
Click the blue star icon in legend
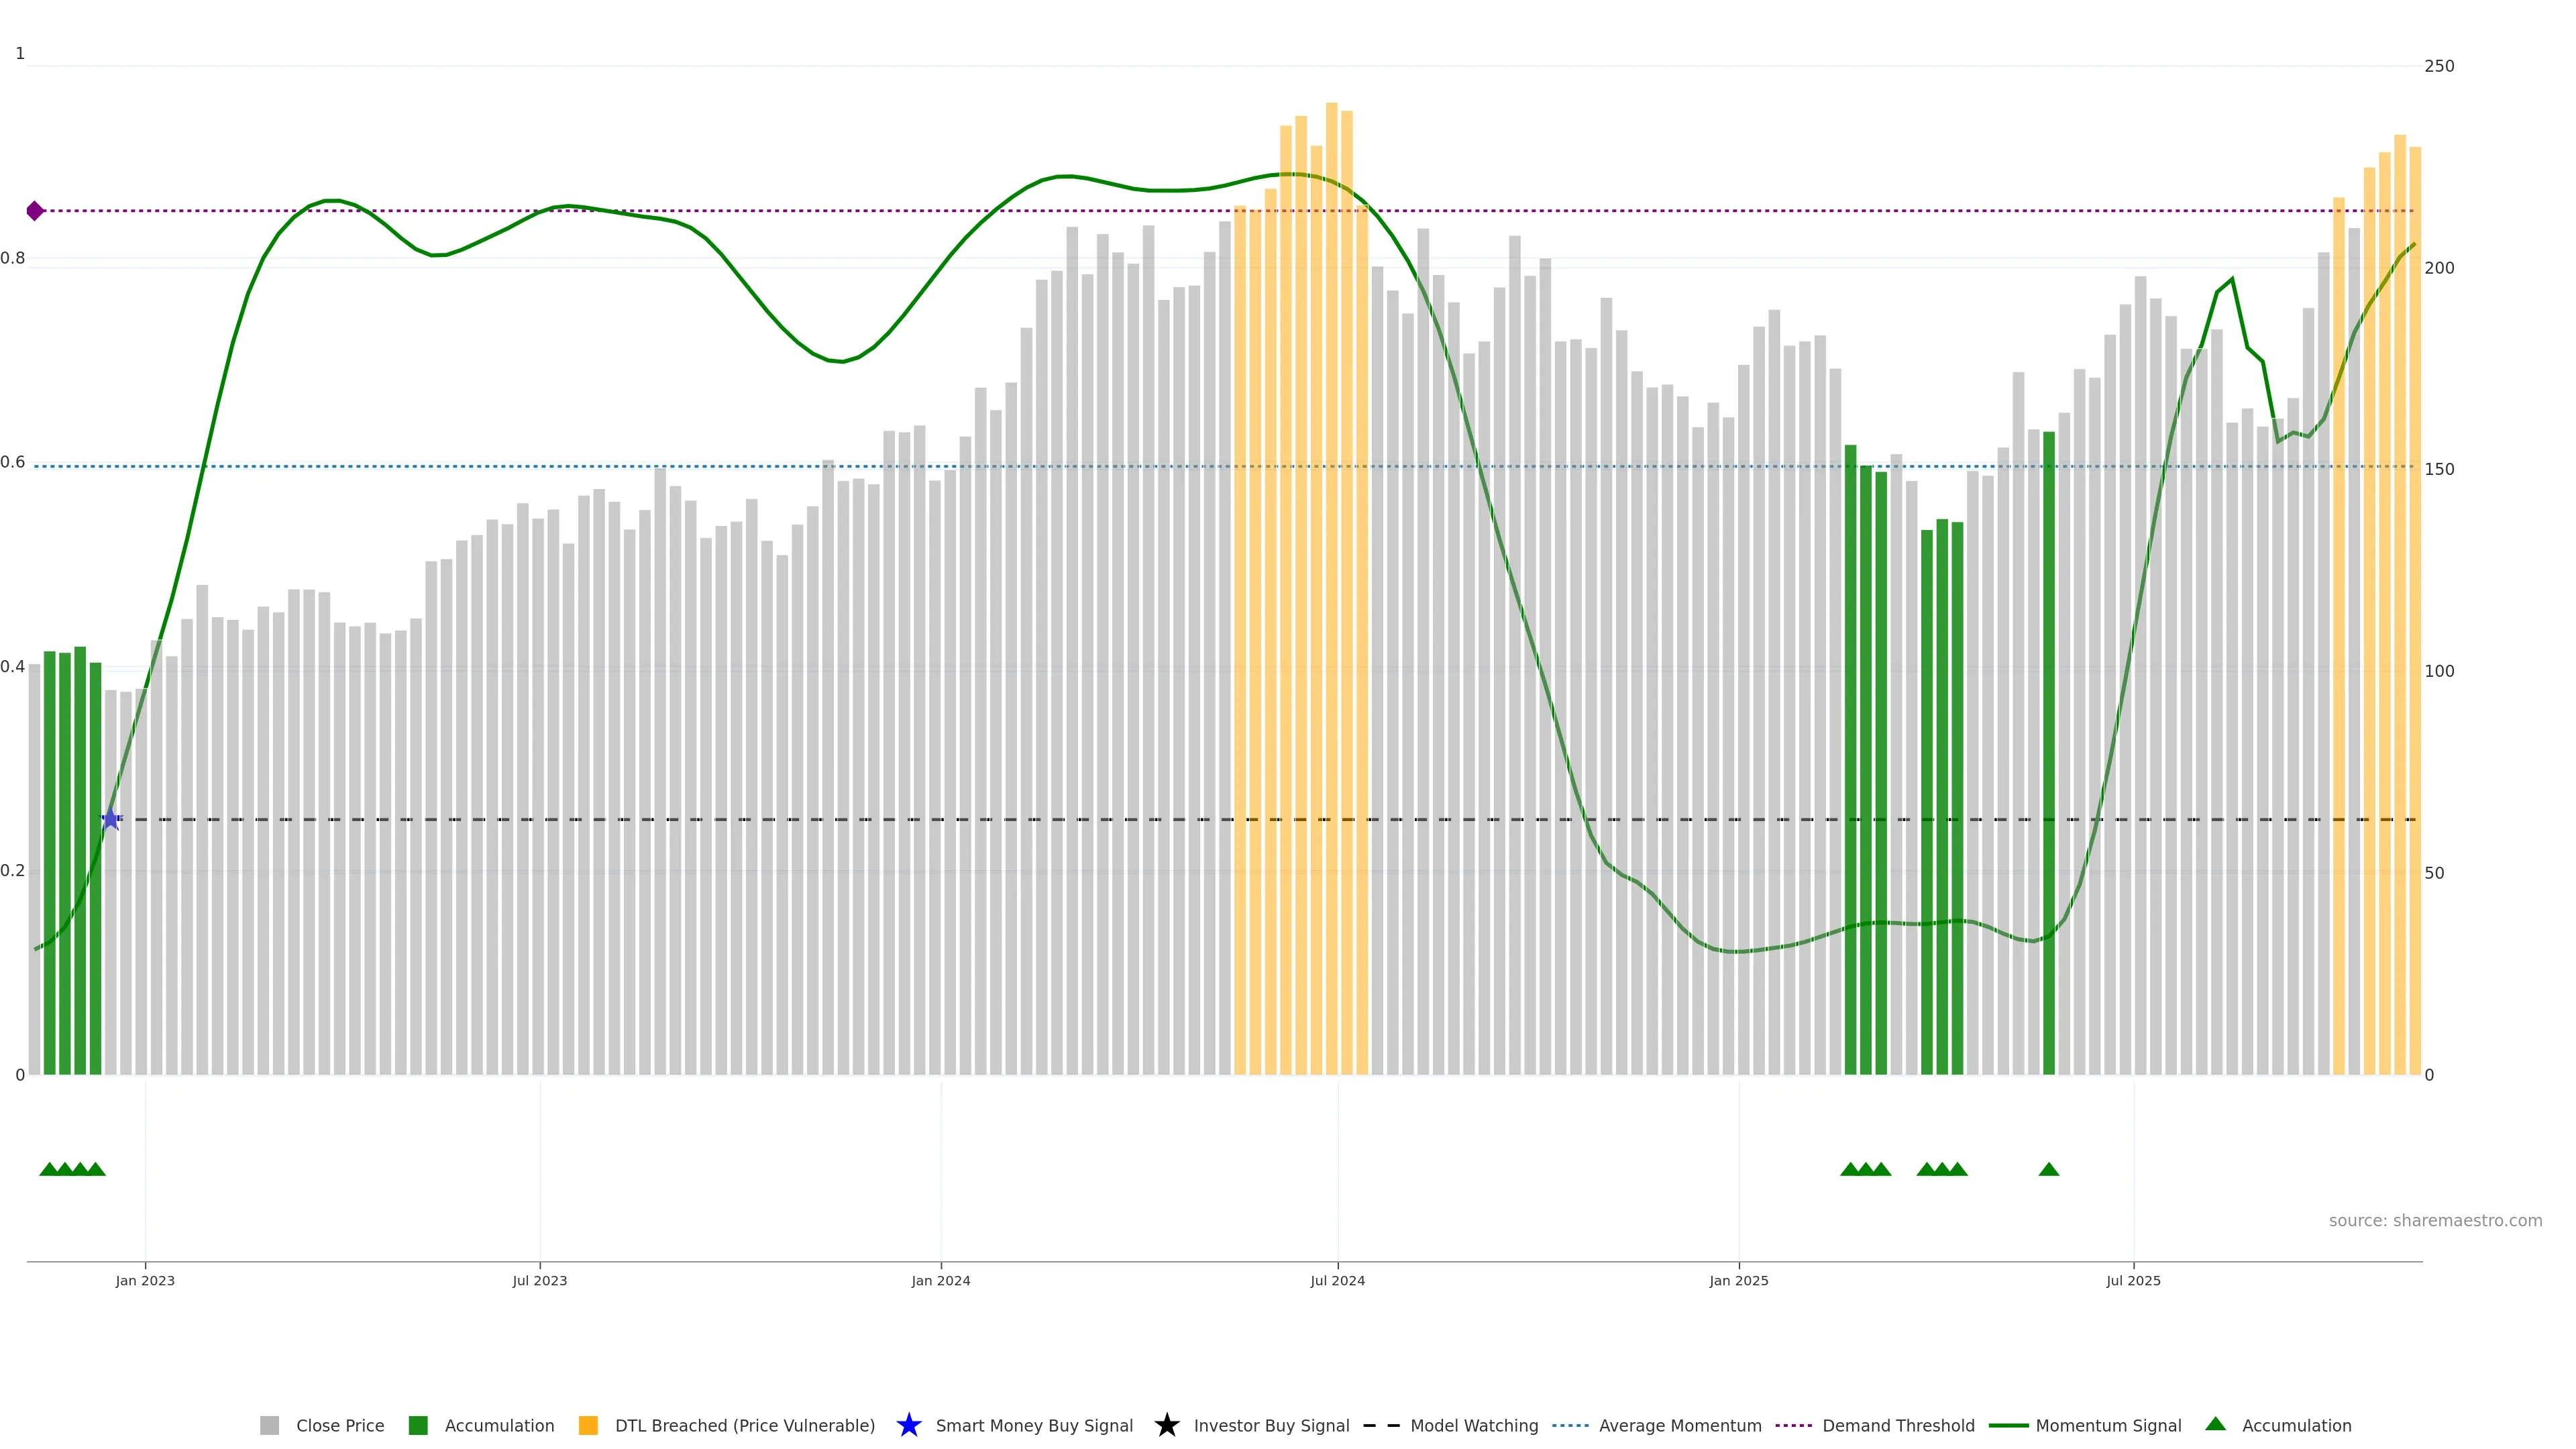tap(908, 1425)
